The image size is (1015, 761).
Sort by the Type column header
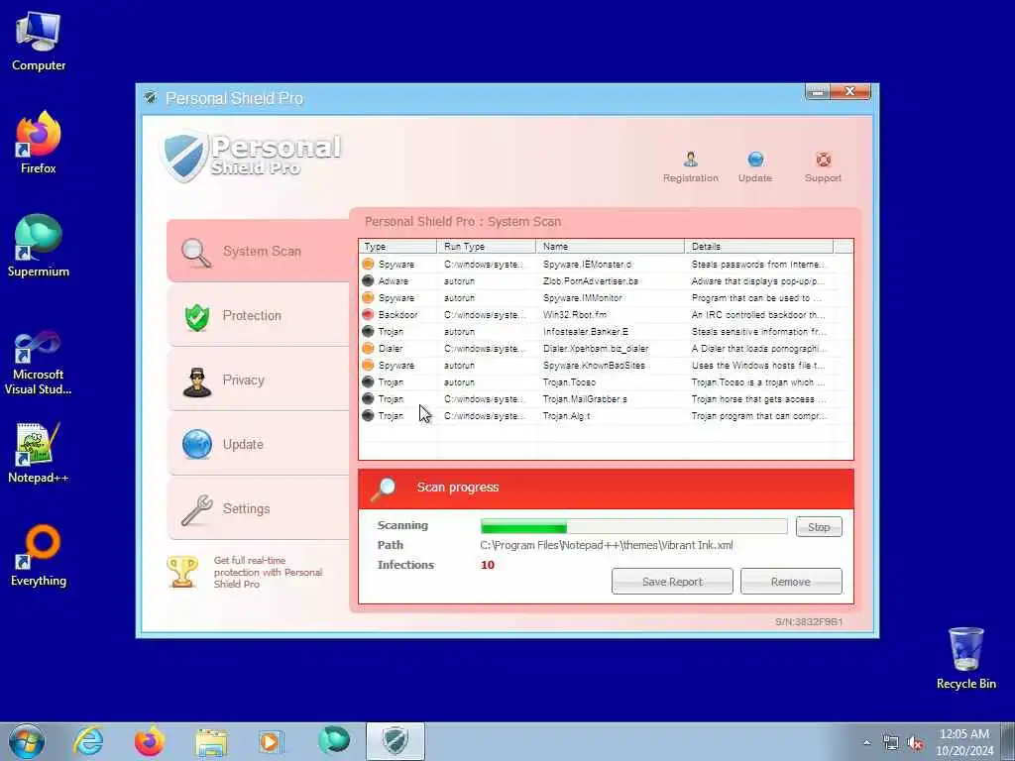tap(397, 247)
